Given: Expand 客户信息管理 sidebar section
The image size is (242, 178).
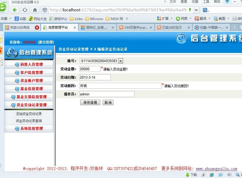Looking at the screenshot, I should (29, 72).
